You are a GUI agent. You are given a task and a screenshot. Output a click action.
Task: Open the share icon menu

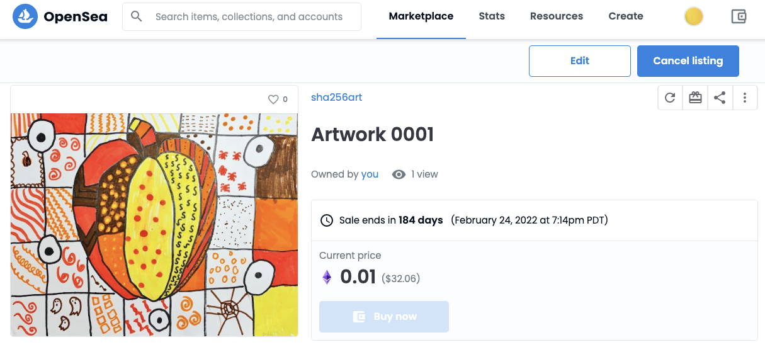coord(720,98)
